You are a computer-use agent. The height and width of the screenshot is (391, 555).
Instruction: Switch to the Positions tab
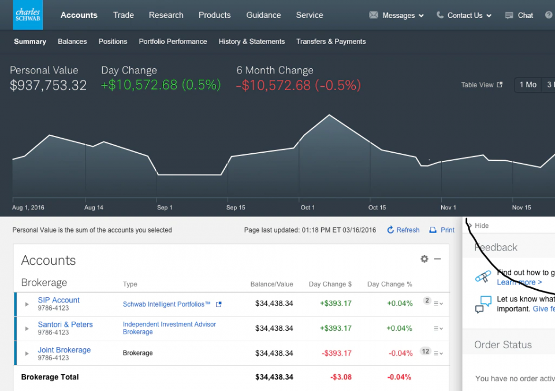[x=113, y=42]
